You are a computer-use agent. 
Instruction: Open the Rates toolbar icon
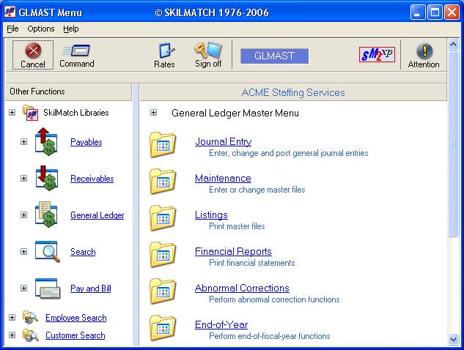pos(166,51)
